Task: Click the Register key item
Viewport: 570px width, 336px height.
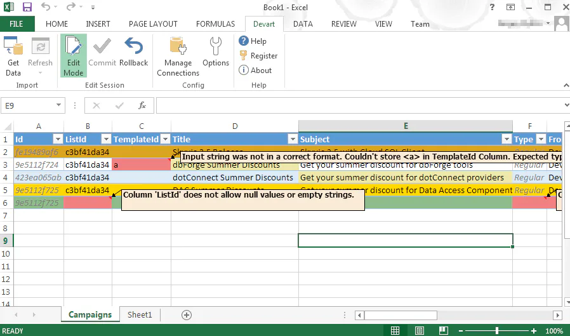Action: [258, 56]
